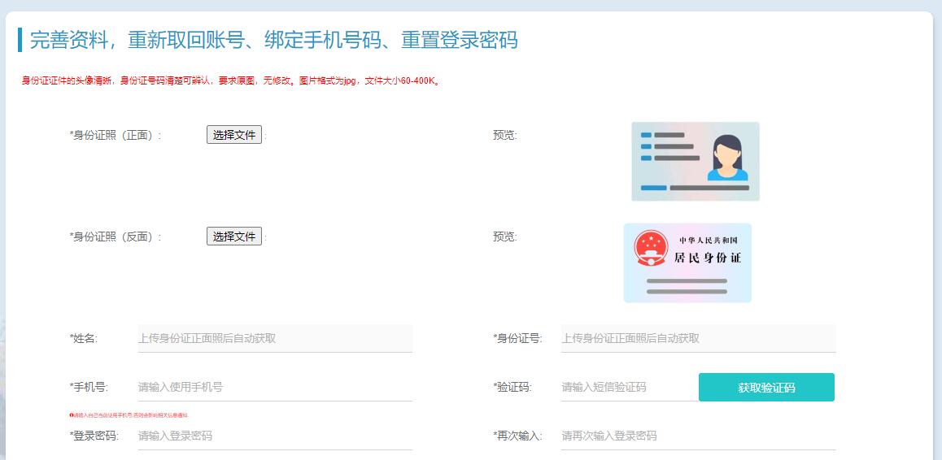Click into the 验证码 SMS code field

[x=626, y=387]
